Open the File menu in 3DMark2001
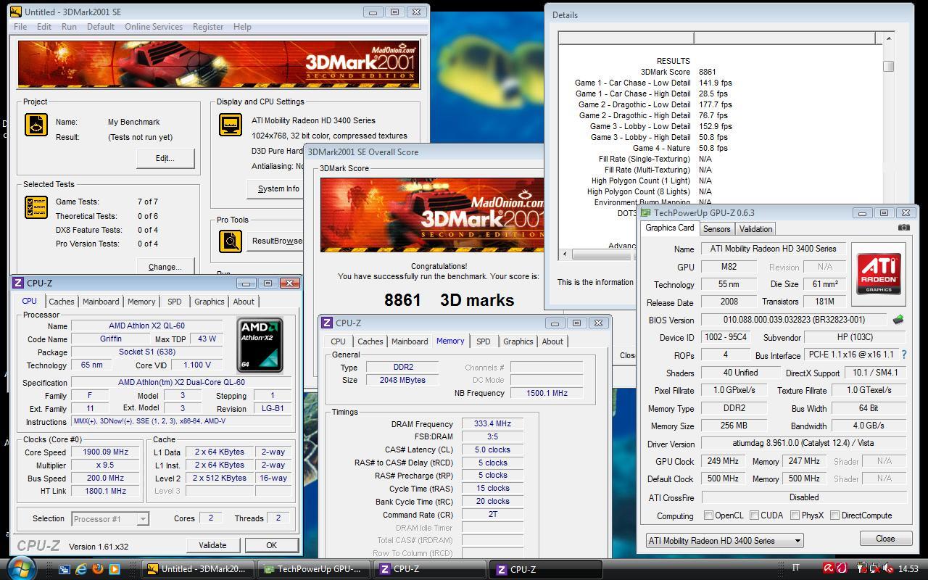 click(x=20, y=27)
